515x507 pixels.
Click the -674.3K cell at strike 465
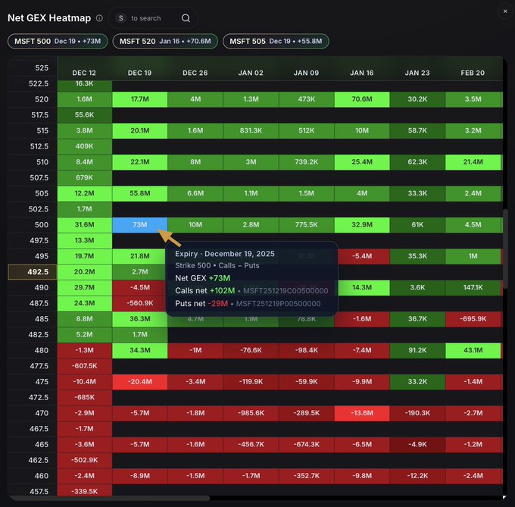[x=307, y=445]
